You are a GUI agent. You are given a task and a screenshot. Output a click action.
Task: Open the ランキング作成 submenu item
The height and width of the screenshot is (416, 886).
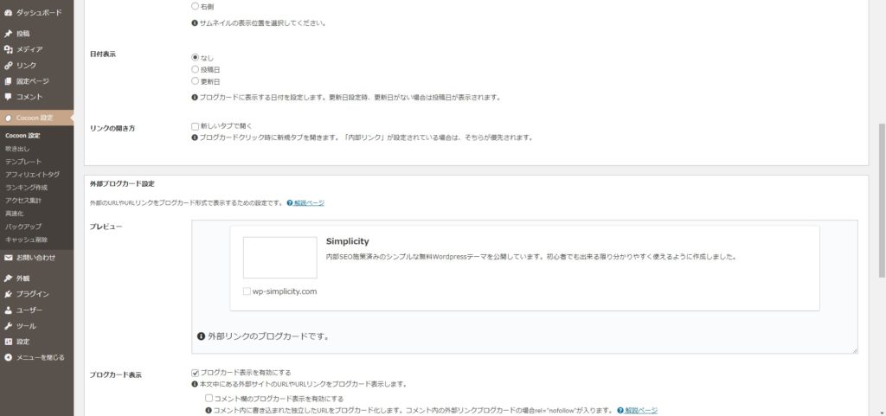(x=27, y=188)
